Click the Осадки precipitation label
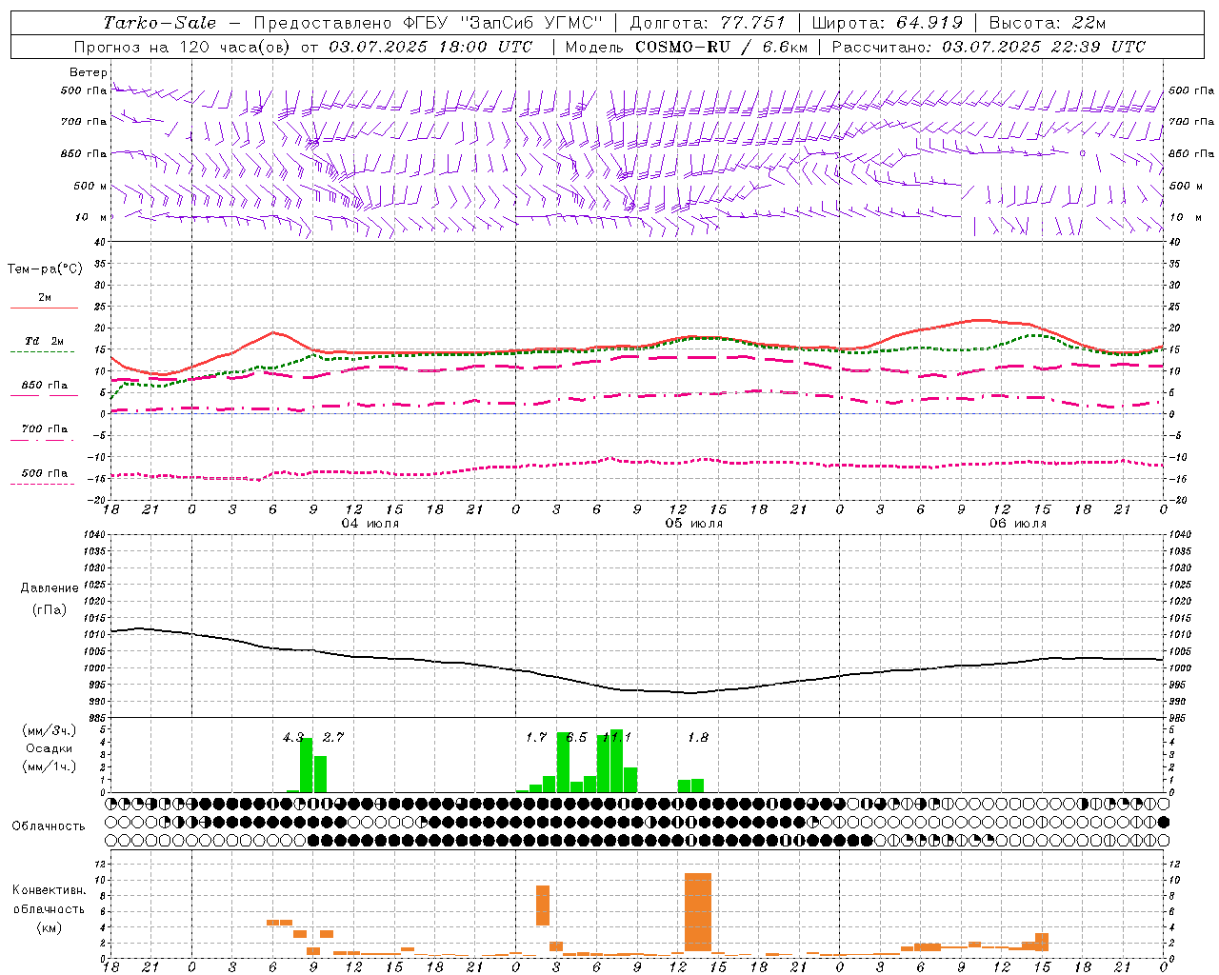Image resolution: width=1219 pixels, height=975 pixels. [50, 748]
